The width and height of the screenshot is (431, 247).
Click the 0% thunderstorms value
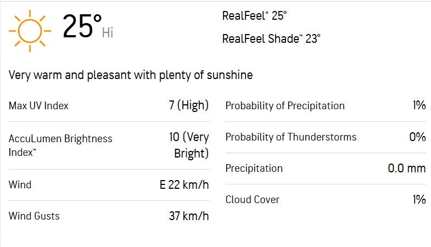[x=417, y=137]
